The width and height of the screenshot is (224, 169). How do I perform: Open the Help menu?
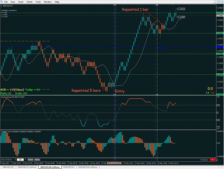[57, 2]
